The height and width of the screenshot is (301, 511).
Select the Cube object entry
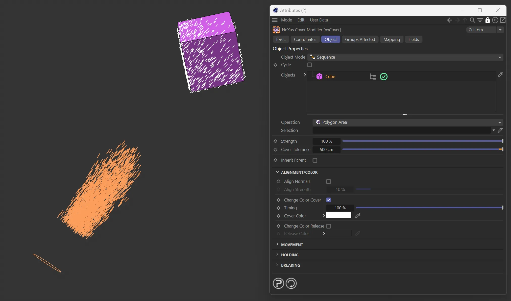click(330, 77)
